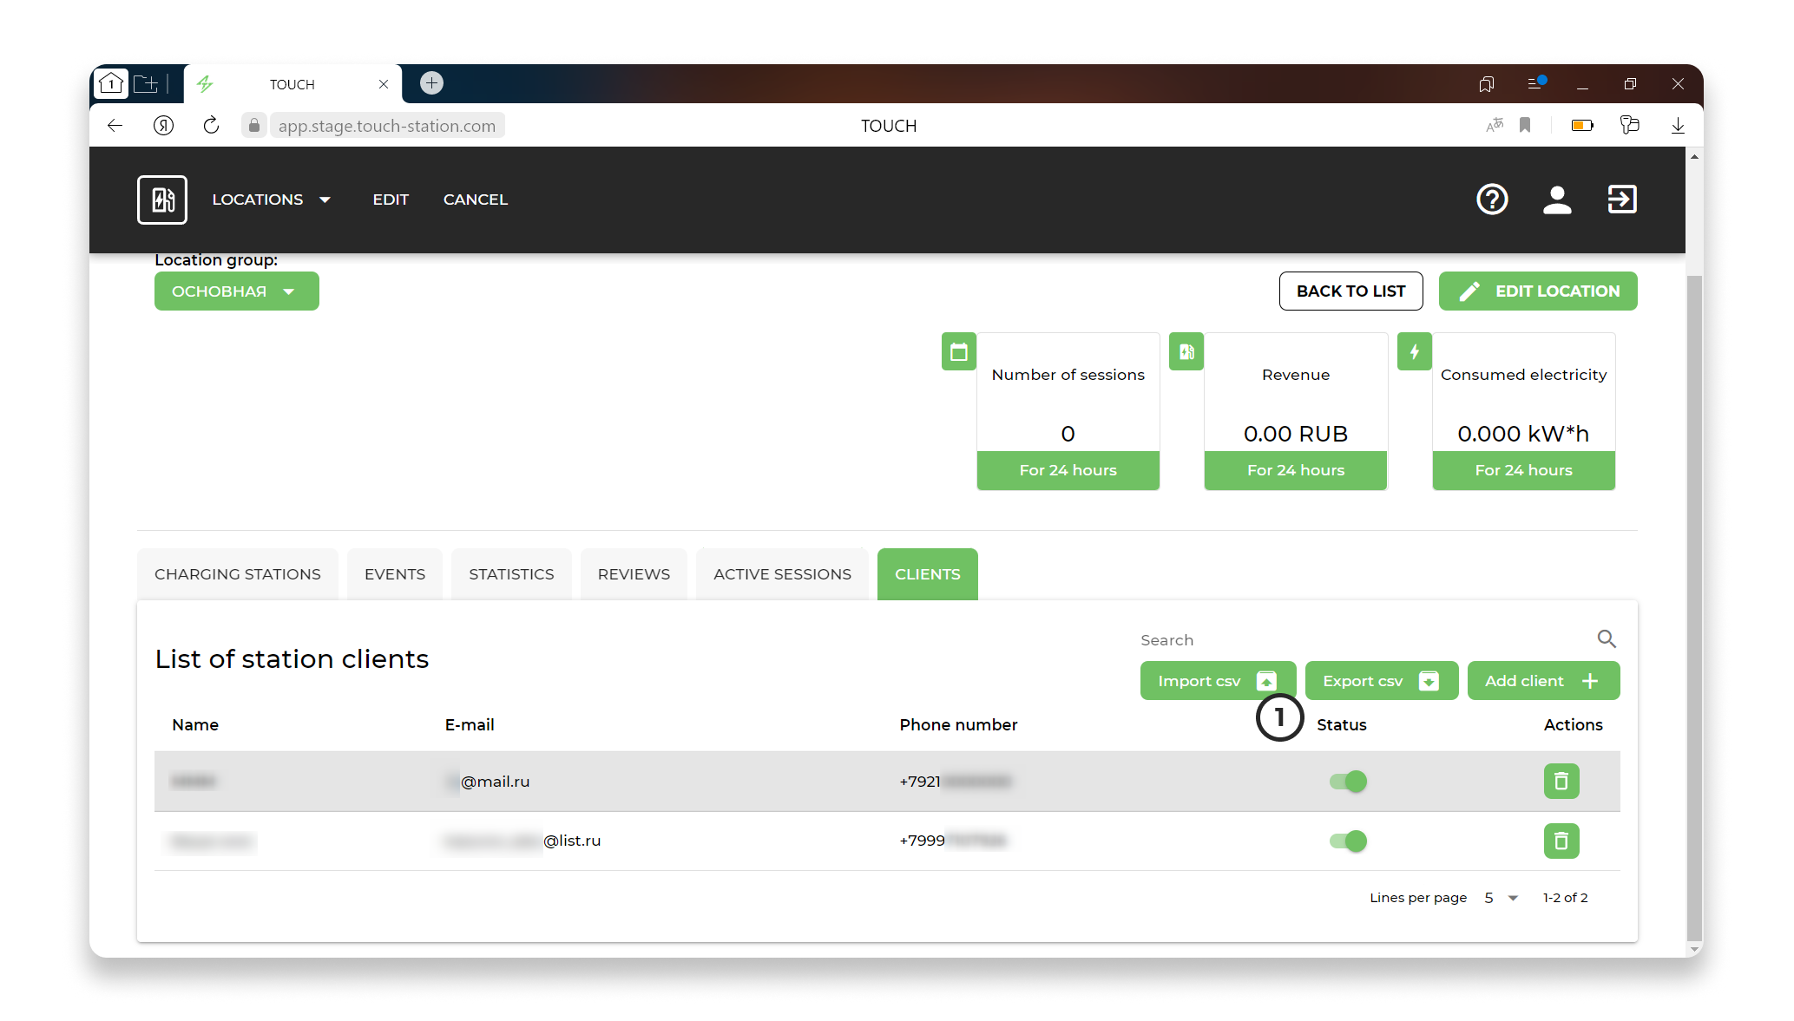The width and height of the screenshot is (1794, 1021).
Task: Open the browser extensions icon
Action: [x=1629, y=126]
